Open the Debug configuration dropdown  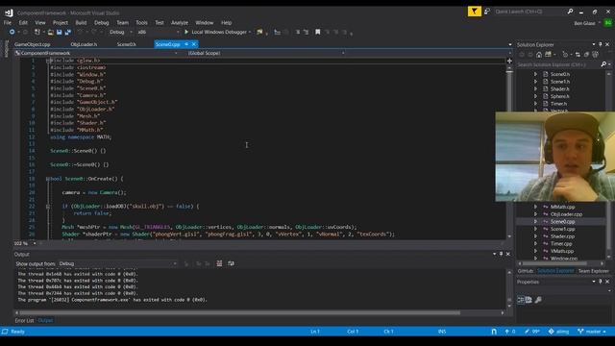tap(120, 32)
